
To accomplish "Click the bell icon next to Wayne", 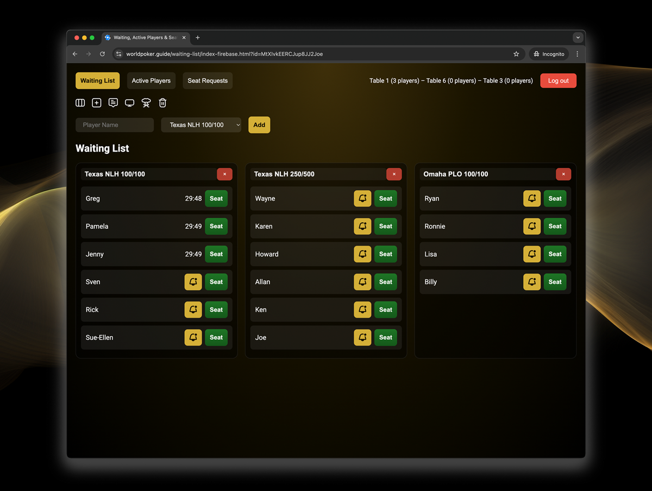I will 362,199.
